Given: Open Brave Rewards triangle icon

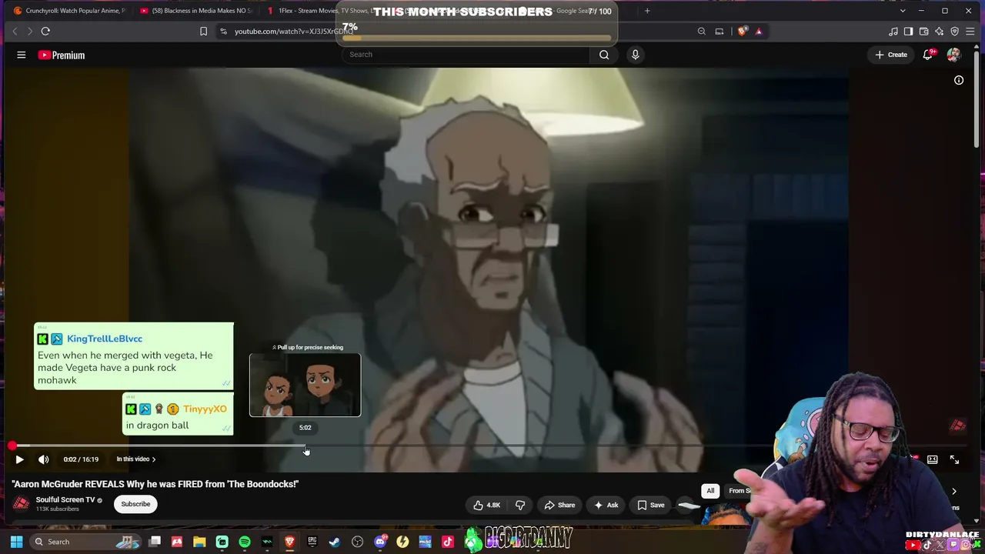Looking at the screenshot, I should [x=759, y=32].
